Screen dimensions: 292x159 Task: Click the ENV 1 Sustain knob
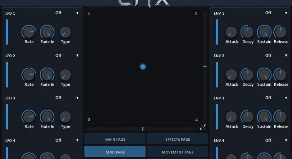(264, 32)
